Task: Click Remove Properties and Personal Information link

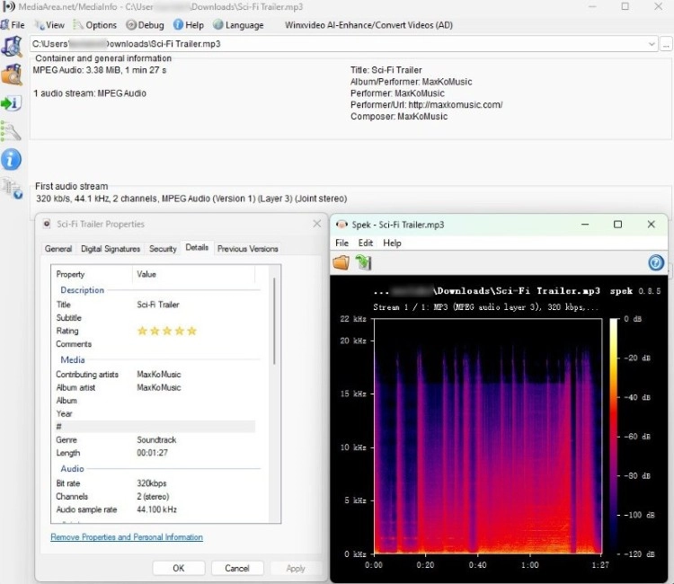Action: tap(127, 536)
